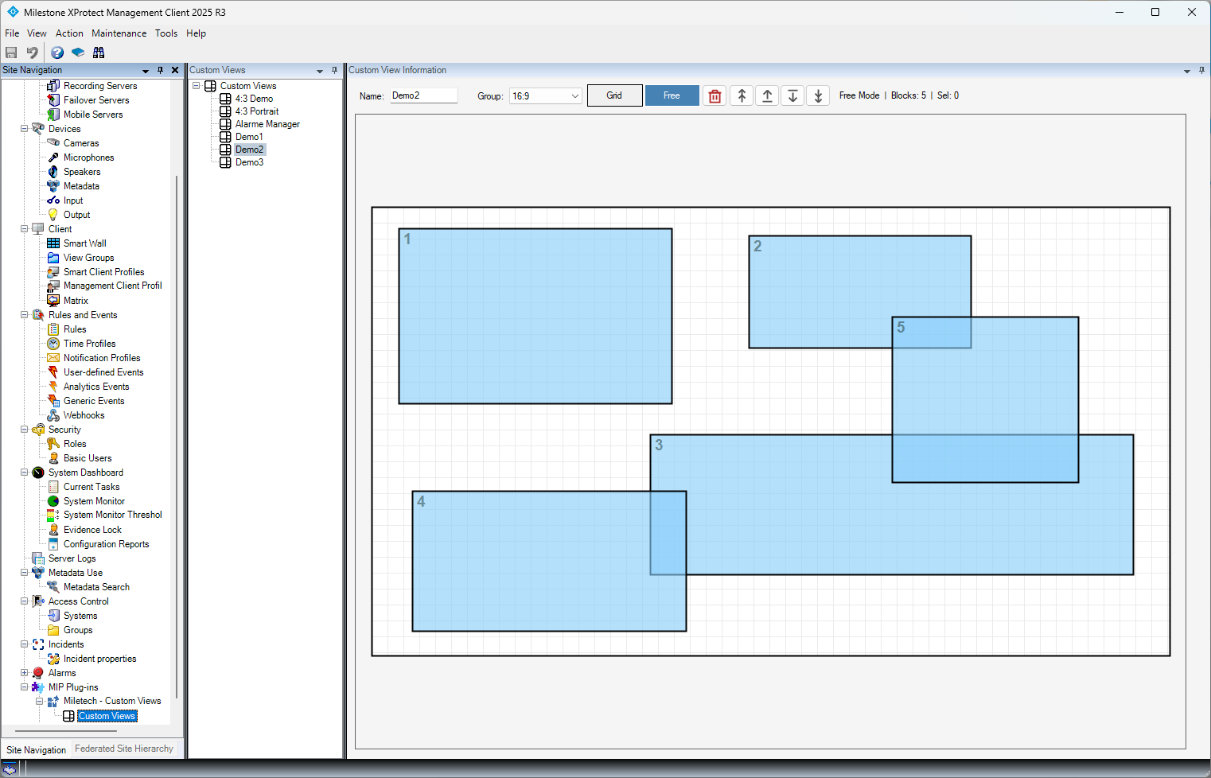Click the System Monitor green icon
This screenshot has width=1211, height=778.
click(53, 501)
